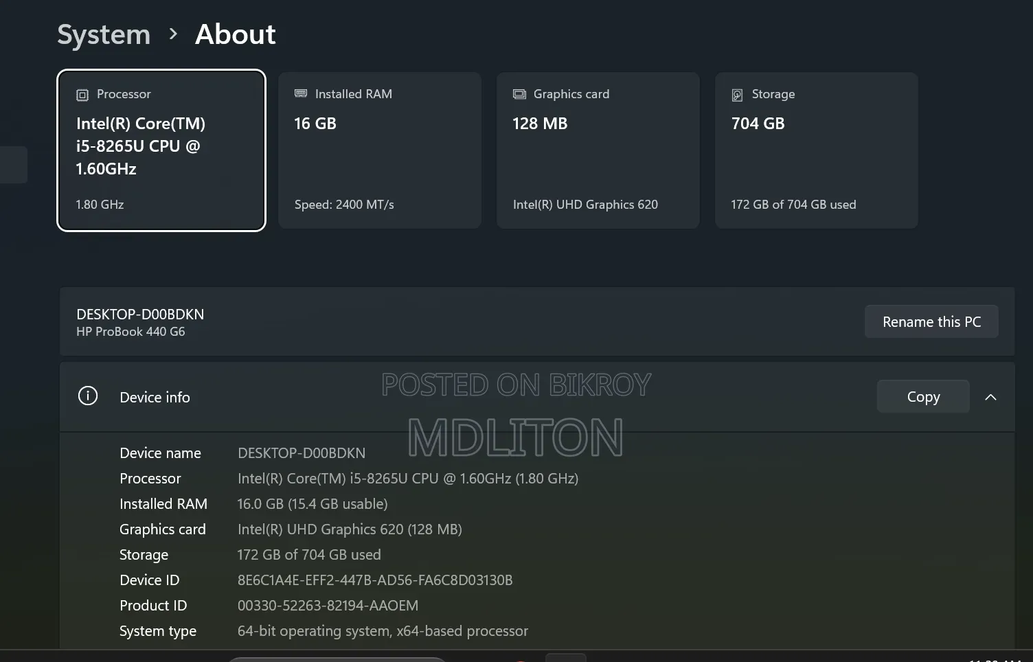Click the Device ID value 8E6C1A4E
Screen dimensions: 1033x662
click(x=375, y=580)
